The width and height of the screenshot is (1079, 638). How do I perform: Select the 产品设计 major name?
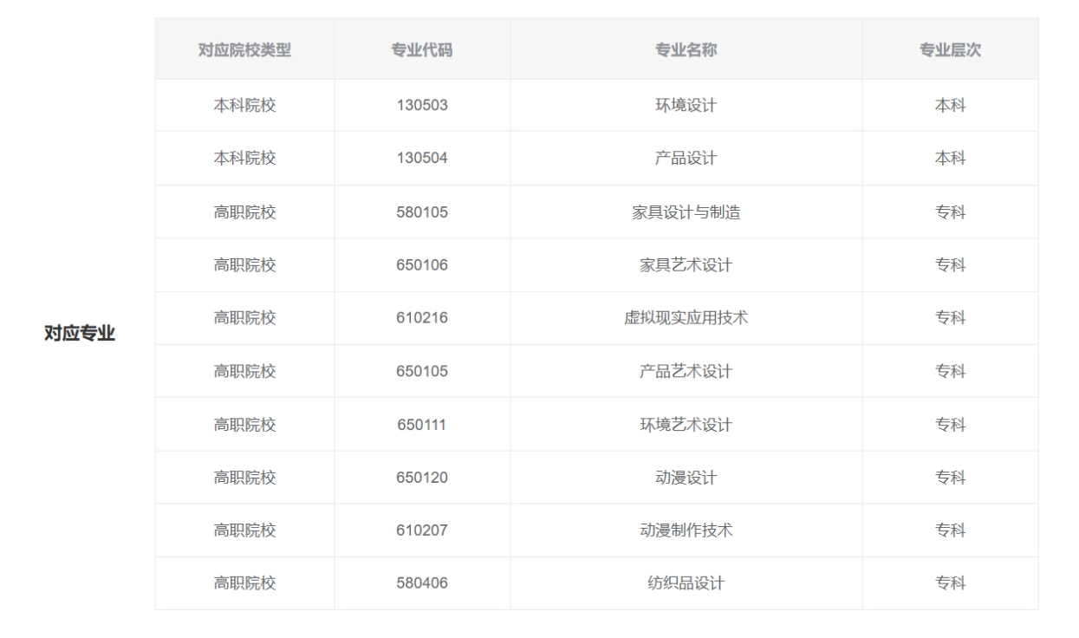point(686,159)
